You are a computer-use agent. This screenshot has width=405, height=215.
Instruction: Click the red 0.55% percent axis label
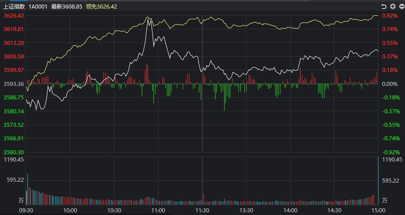click(390, 43)
